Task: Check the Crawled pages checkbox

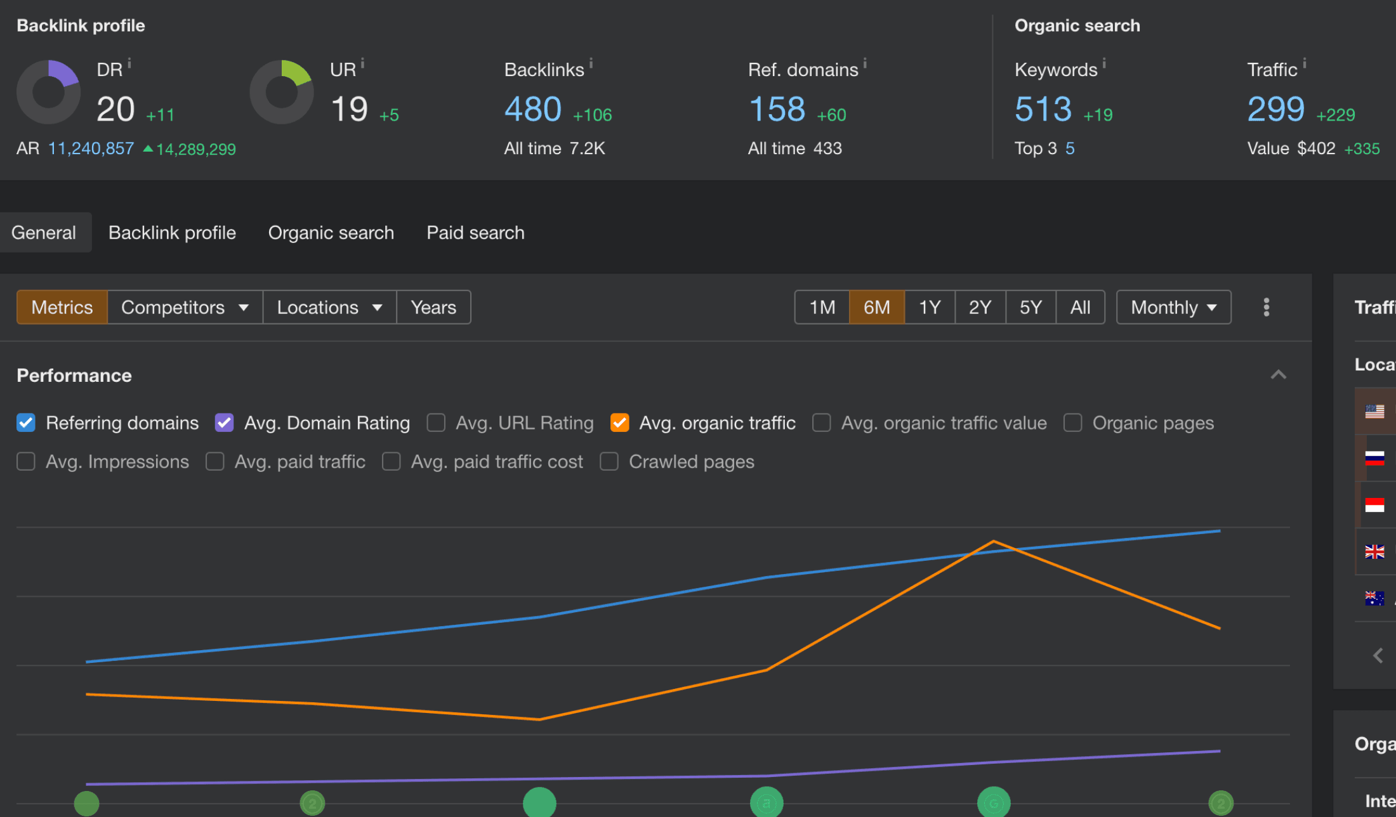Action: click(609, 462)
